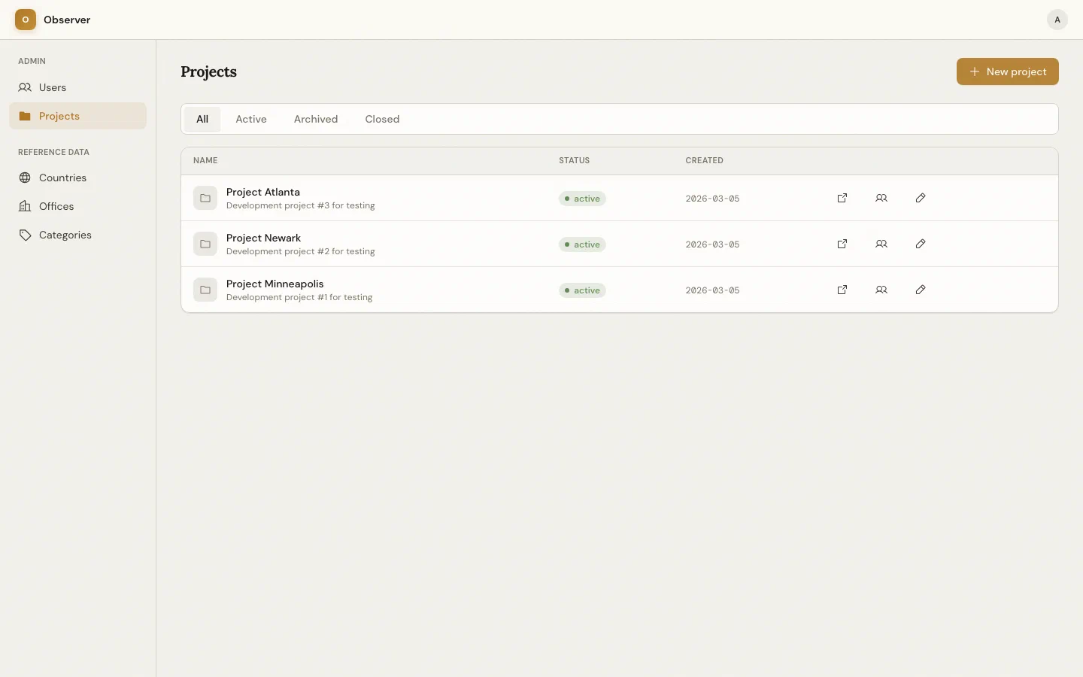1083x677 pixels.
Task: Switch to the Active tab
Action: [251, 119]
